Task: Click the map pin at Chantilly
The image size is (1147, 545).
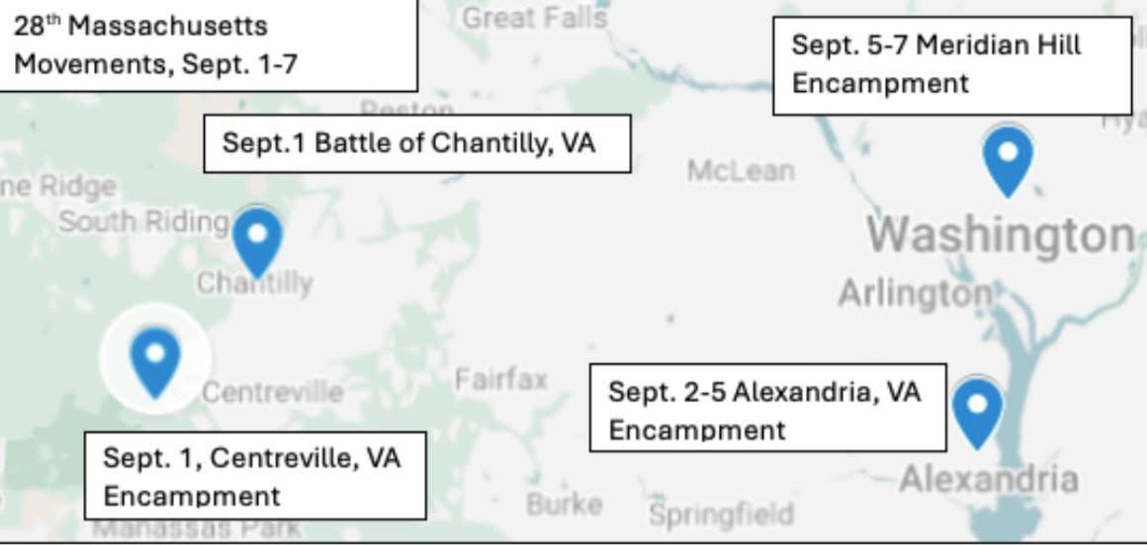Action: click(x=257, y=239)
